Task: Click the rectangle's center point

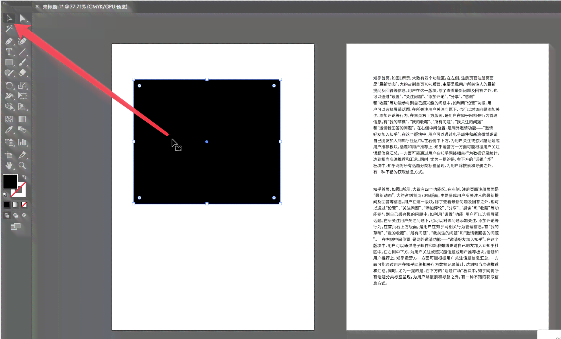Action: point(207,142)
